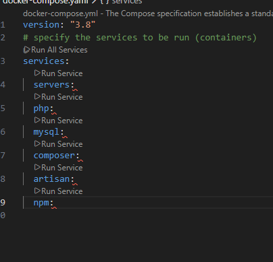Place cursor on version key
Viewport: 273px width, 262px height.
point(41,25)
